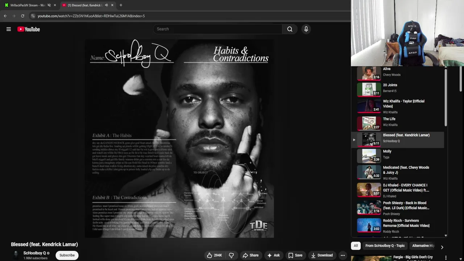
Task: Open ScHoolboy Q channel name link
Action: (34, 253)
